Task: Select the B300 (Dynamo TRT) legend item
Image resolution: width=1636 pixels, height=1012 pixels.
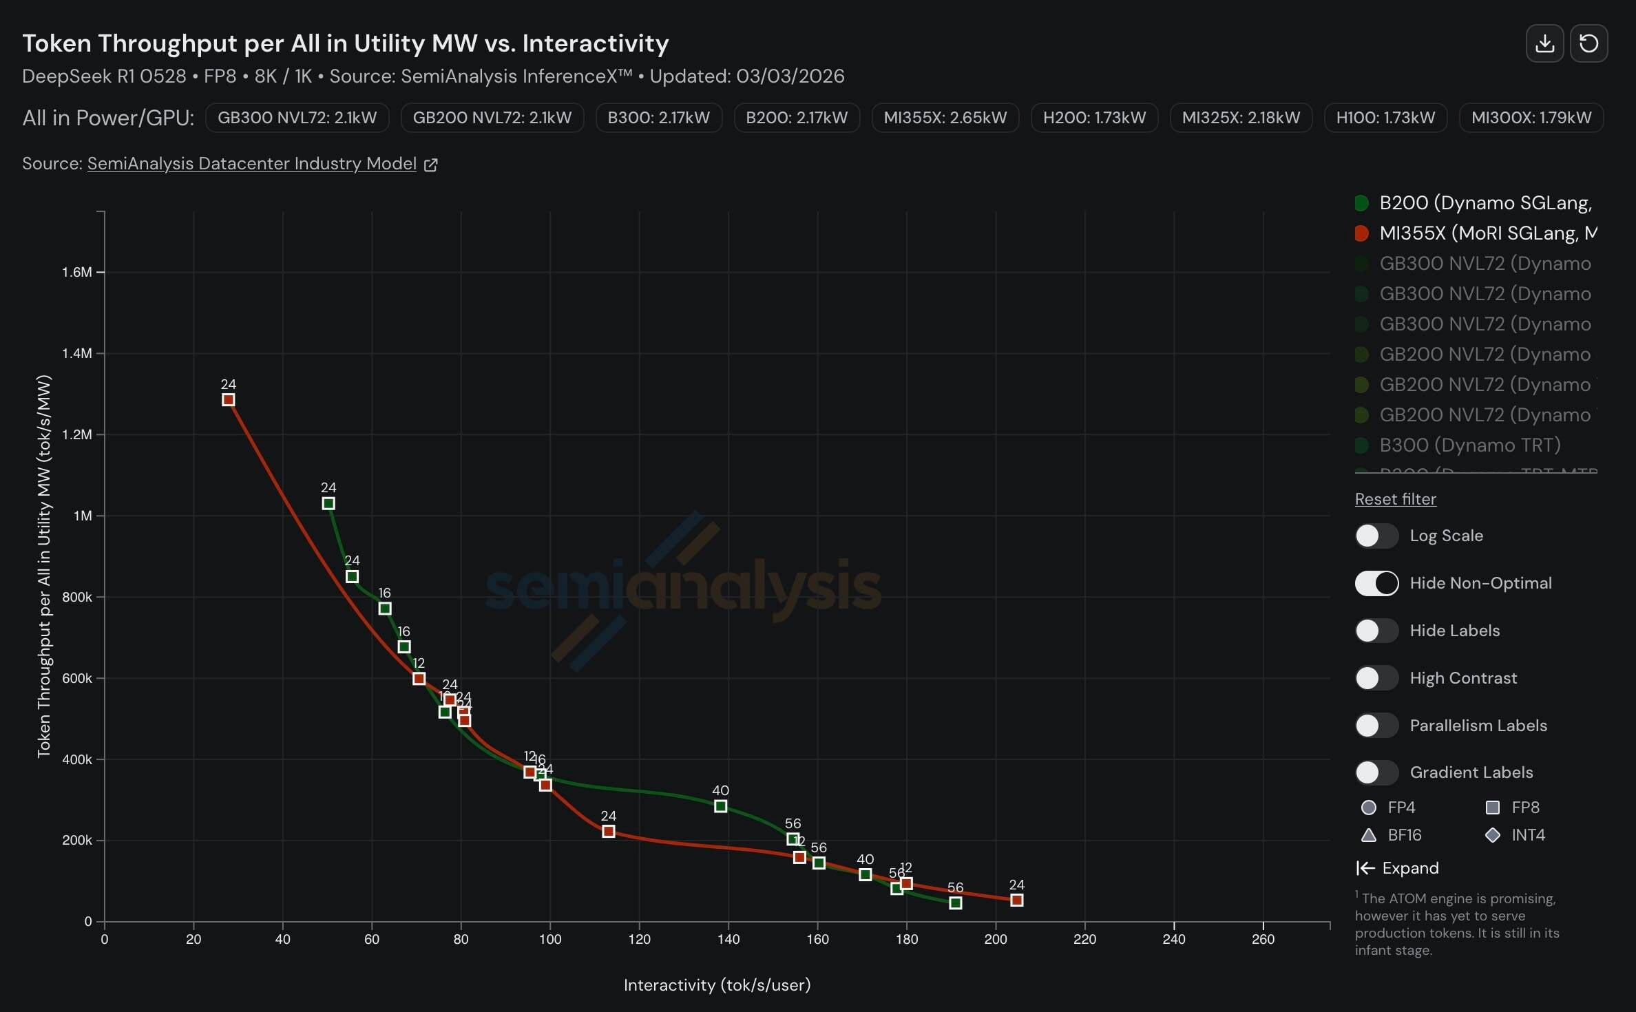Action: coord(1469,445)
